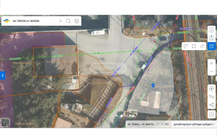Select the polygon area measure tool
Screen dimensions: 217x136
coord(194,46)
